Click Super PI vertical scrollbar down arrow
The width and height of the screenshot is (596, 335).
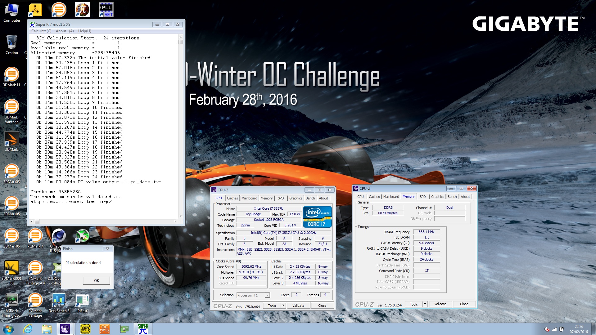181,216
